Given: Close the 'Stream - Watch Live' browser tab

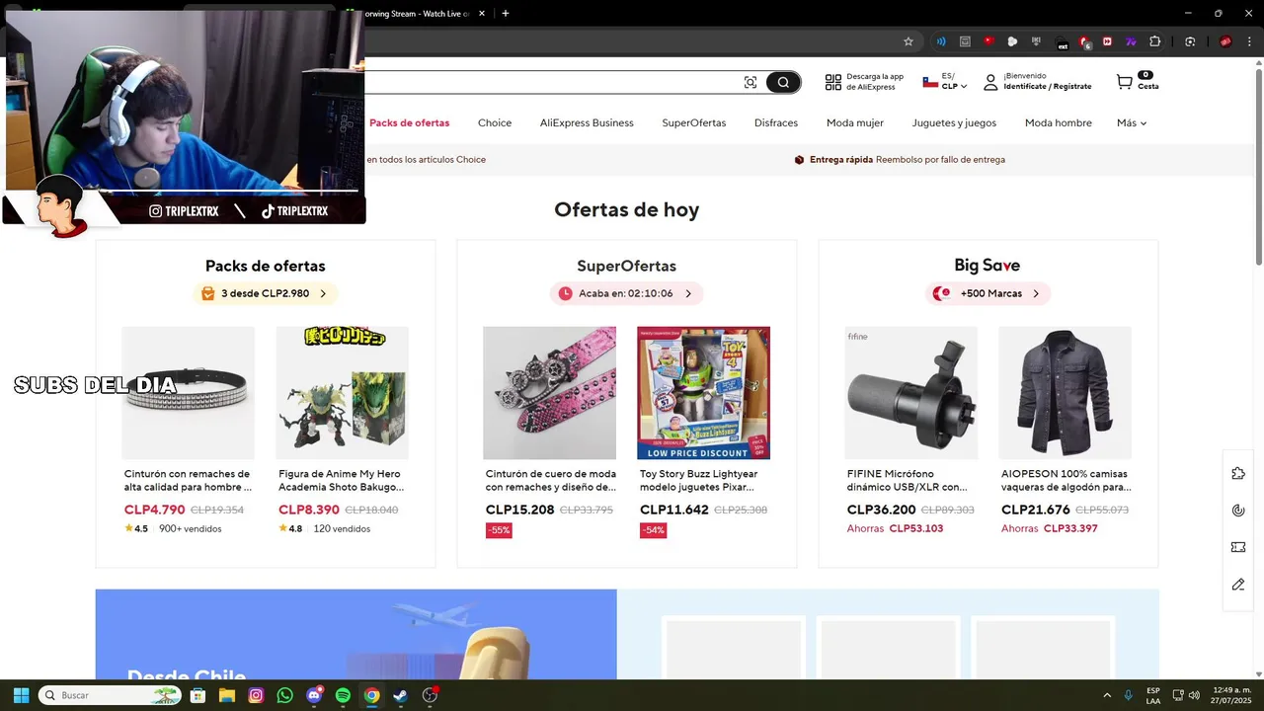Looking at the screenshot, I should click(482, 13).
